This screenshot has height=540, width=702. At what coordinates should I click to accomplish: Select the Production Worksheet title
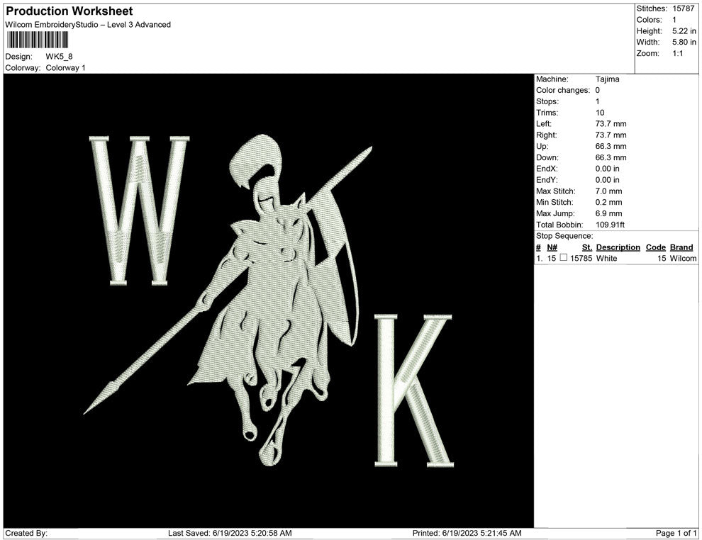click(x=69, y=11)
